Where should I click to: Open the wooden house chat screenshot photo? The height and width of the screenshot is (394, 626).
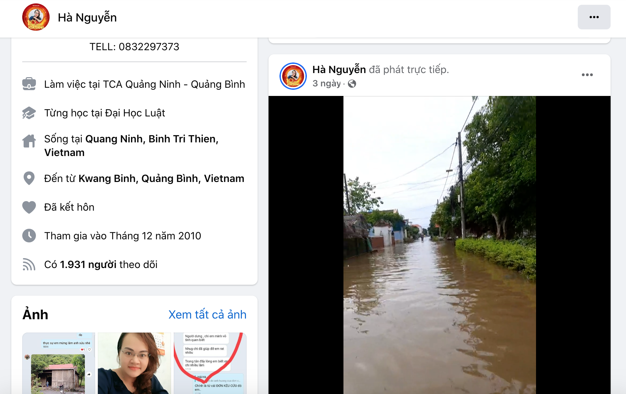(x=58, y=363)
